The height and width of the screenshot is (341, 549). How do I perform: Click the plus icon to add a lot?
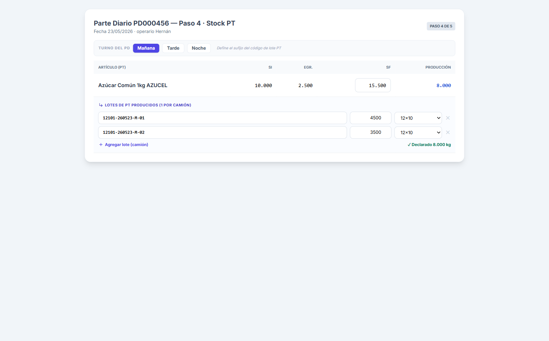101,145
